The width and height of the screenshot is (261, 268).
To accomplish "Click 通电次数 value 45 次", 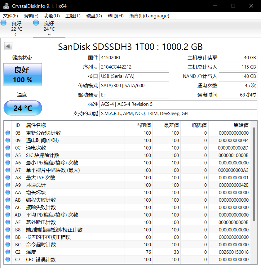I will coord(238,86).
